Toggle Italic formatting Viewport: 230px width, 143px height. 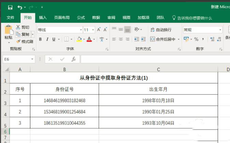[x=47, y=39]
